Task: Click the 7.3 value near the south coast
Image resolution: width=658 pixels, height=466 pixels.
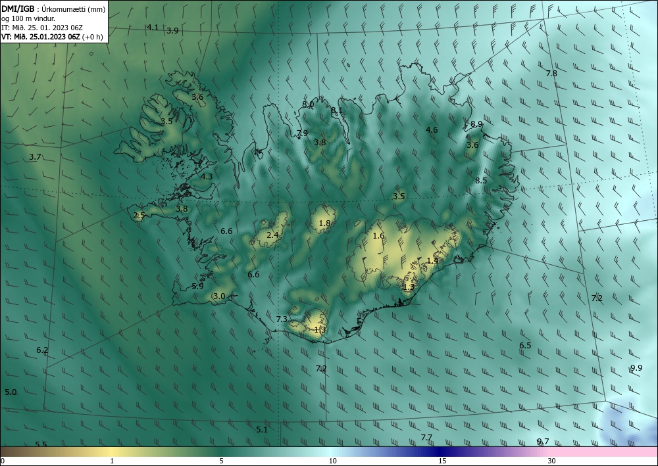Action: 282,319
